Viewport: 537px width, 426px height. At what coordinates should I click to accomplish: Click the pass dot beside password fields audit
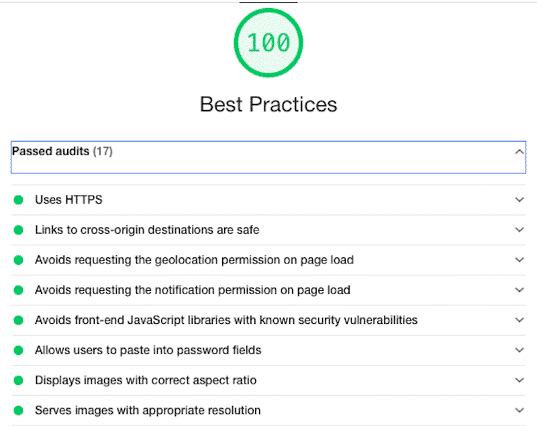18,350
